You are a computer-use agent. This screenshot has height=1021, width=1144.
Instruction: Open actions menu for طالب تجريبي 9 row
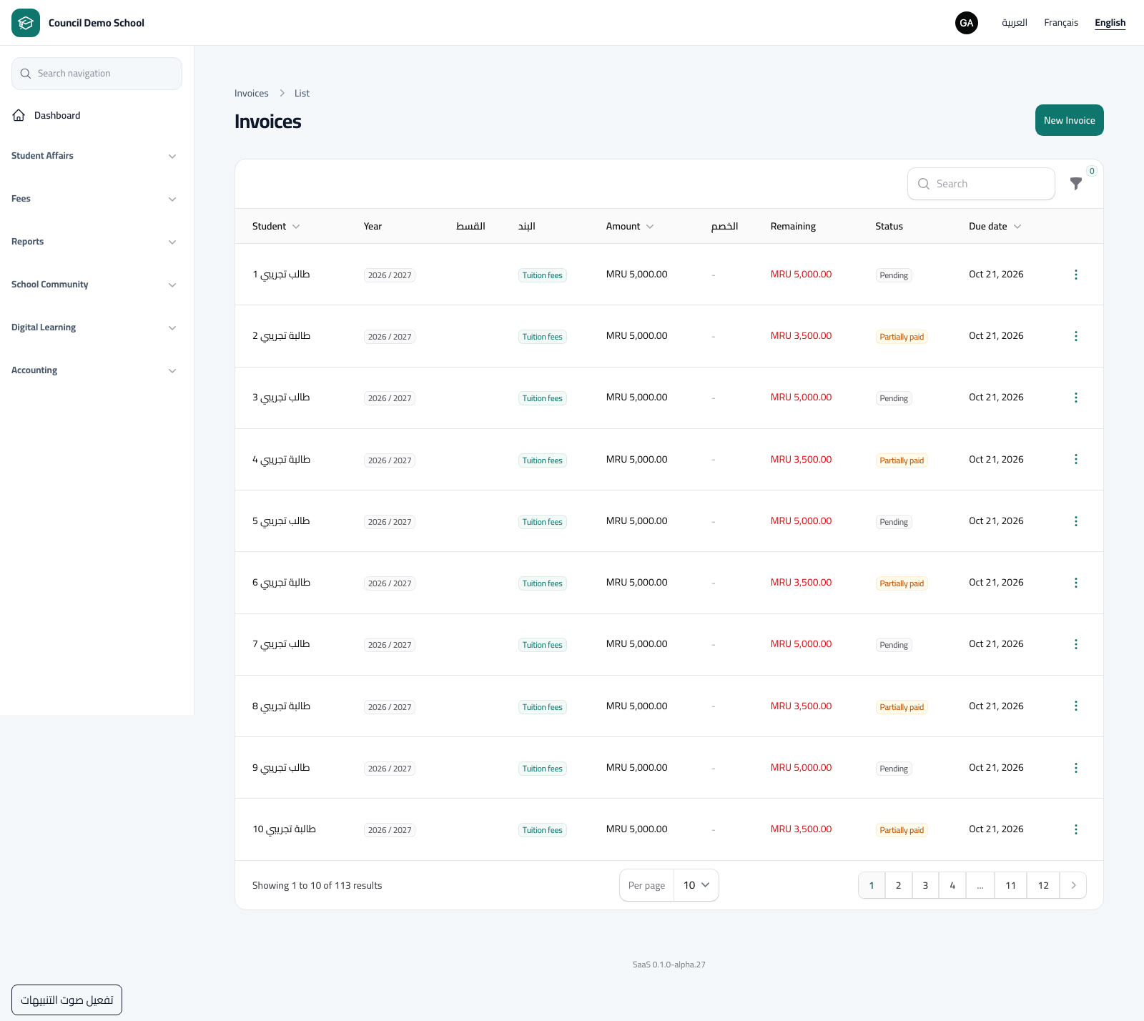tap(1076, 768)
